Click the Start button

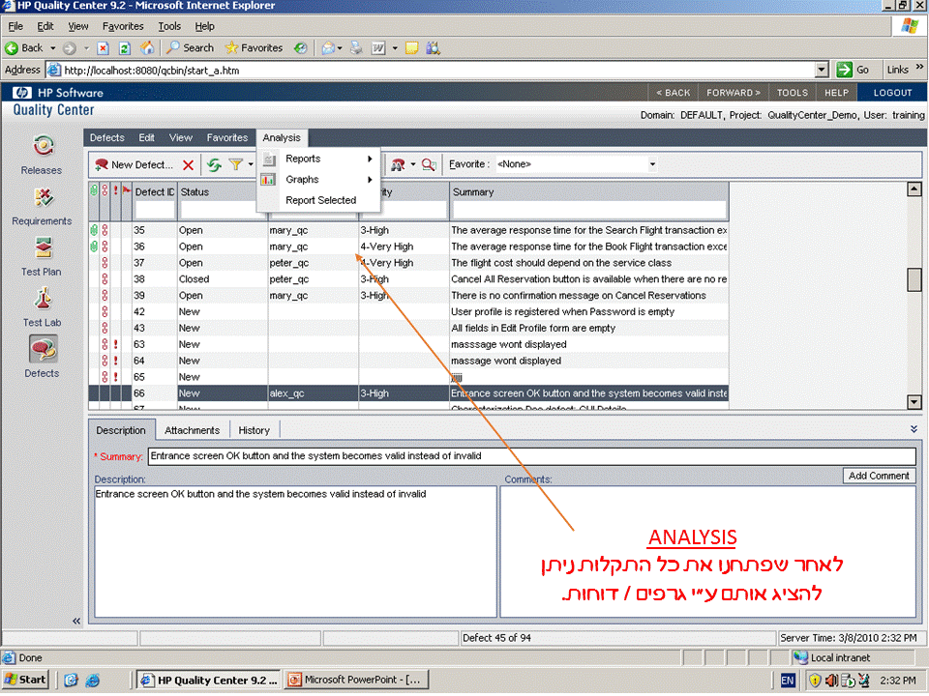point(25,681)
